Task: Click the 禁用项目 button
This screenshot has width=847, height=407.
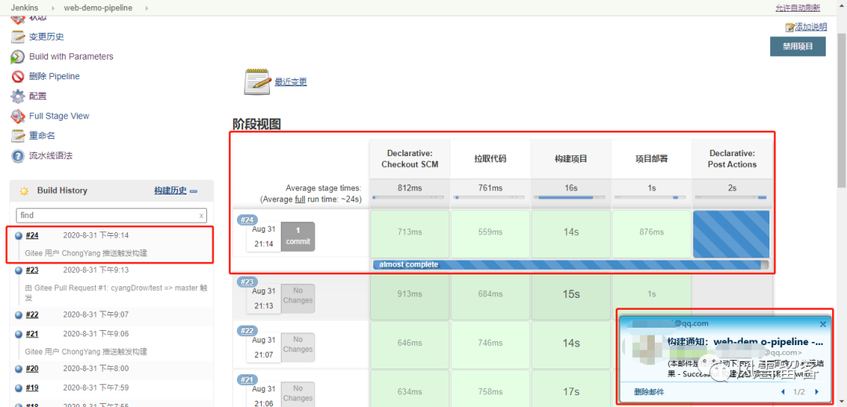Action: [798, 46]
